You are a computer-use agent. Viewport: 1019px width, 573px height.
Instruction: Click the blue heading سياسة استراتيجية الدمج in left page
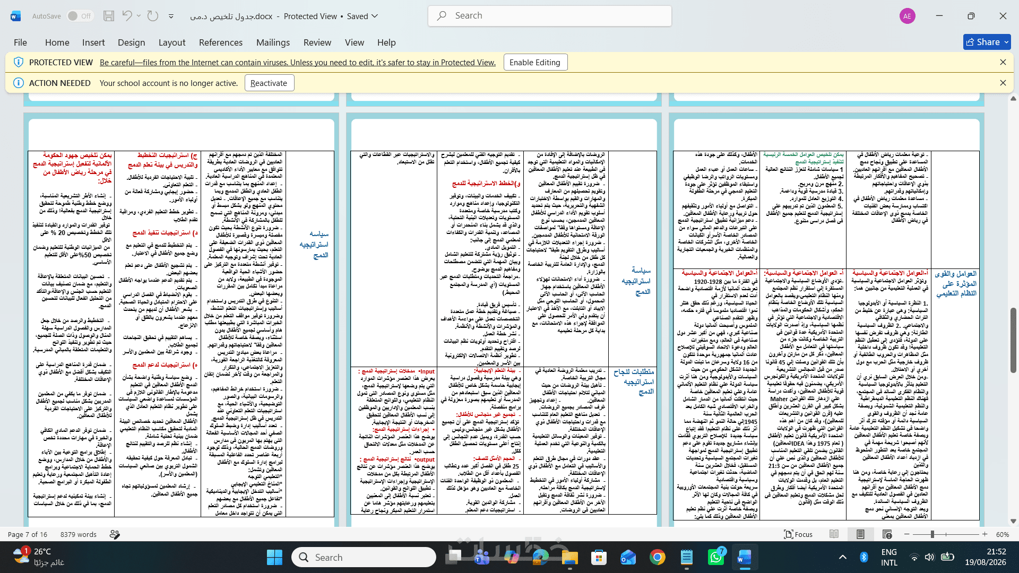(x=314, y=244)
